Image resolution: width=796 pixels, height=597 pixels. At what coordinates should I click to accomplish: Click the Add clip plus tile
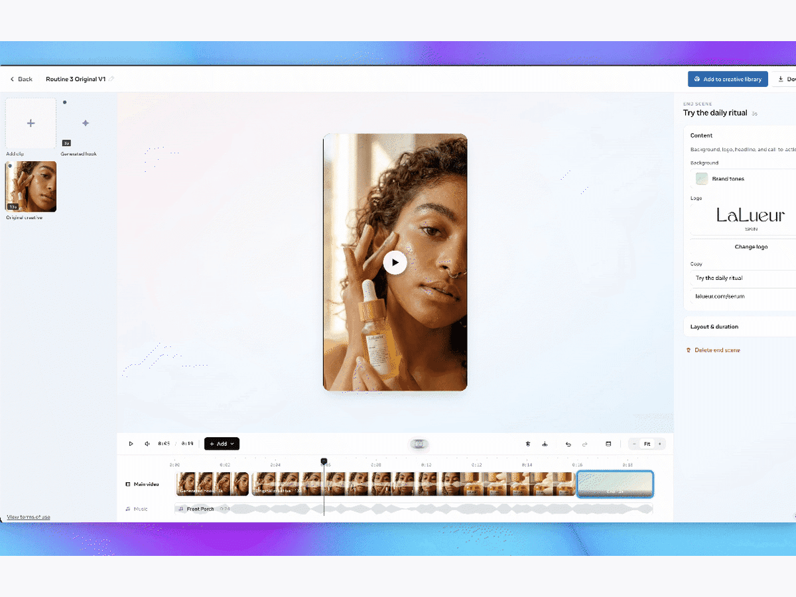(x=31, y=123)
